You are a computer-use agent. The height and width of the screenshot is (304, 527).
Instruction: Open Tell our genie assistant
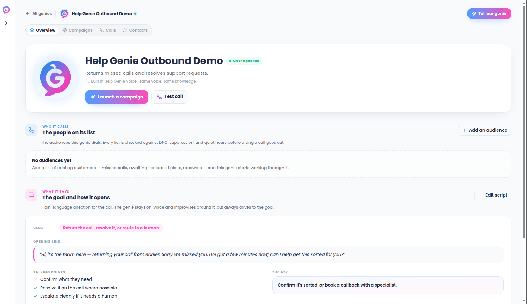[489, 14]
